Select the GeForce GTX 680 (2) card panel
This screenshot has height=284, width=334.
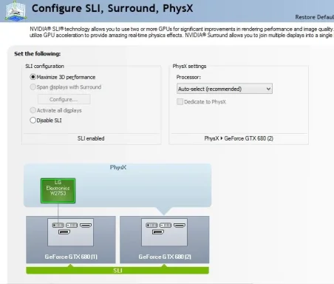pos(165,240)
